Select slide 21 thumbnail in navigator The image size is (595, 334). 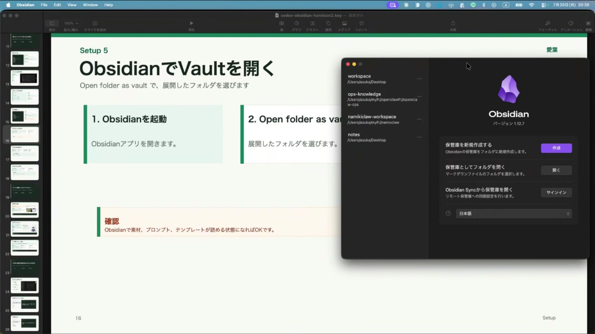(25, 229)
